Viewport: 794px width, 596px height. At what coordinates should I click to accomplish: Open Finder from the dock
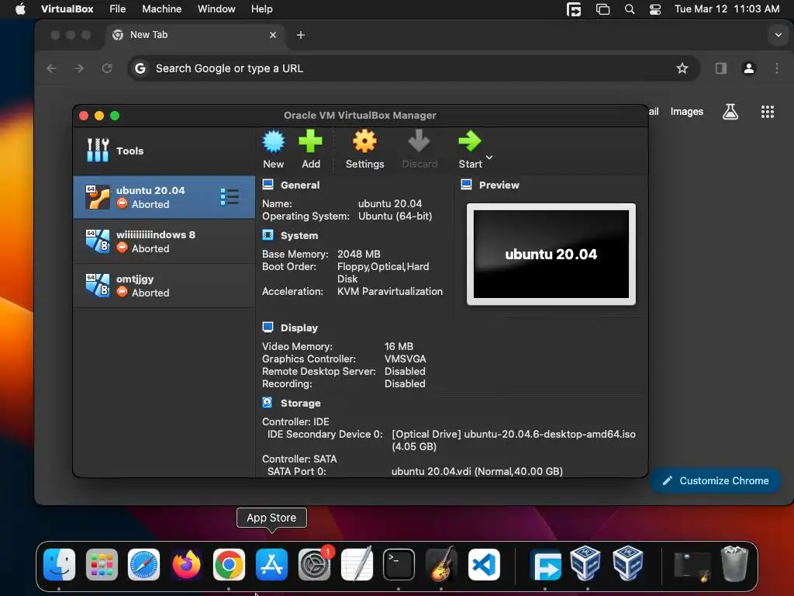pyautogui.click(x=59, y=564)
